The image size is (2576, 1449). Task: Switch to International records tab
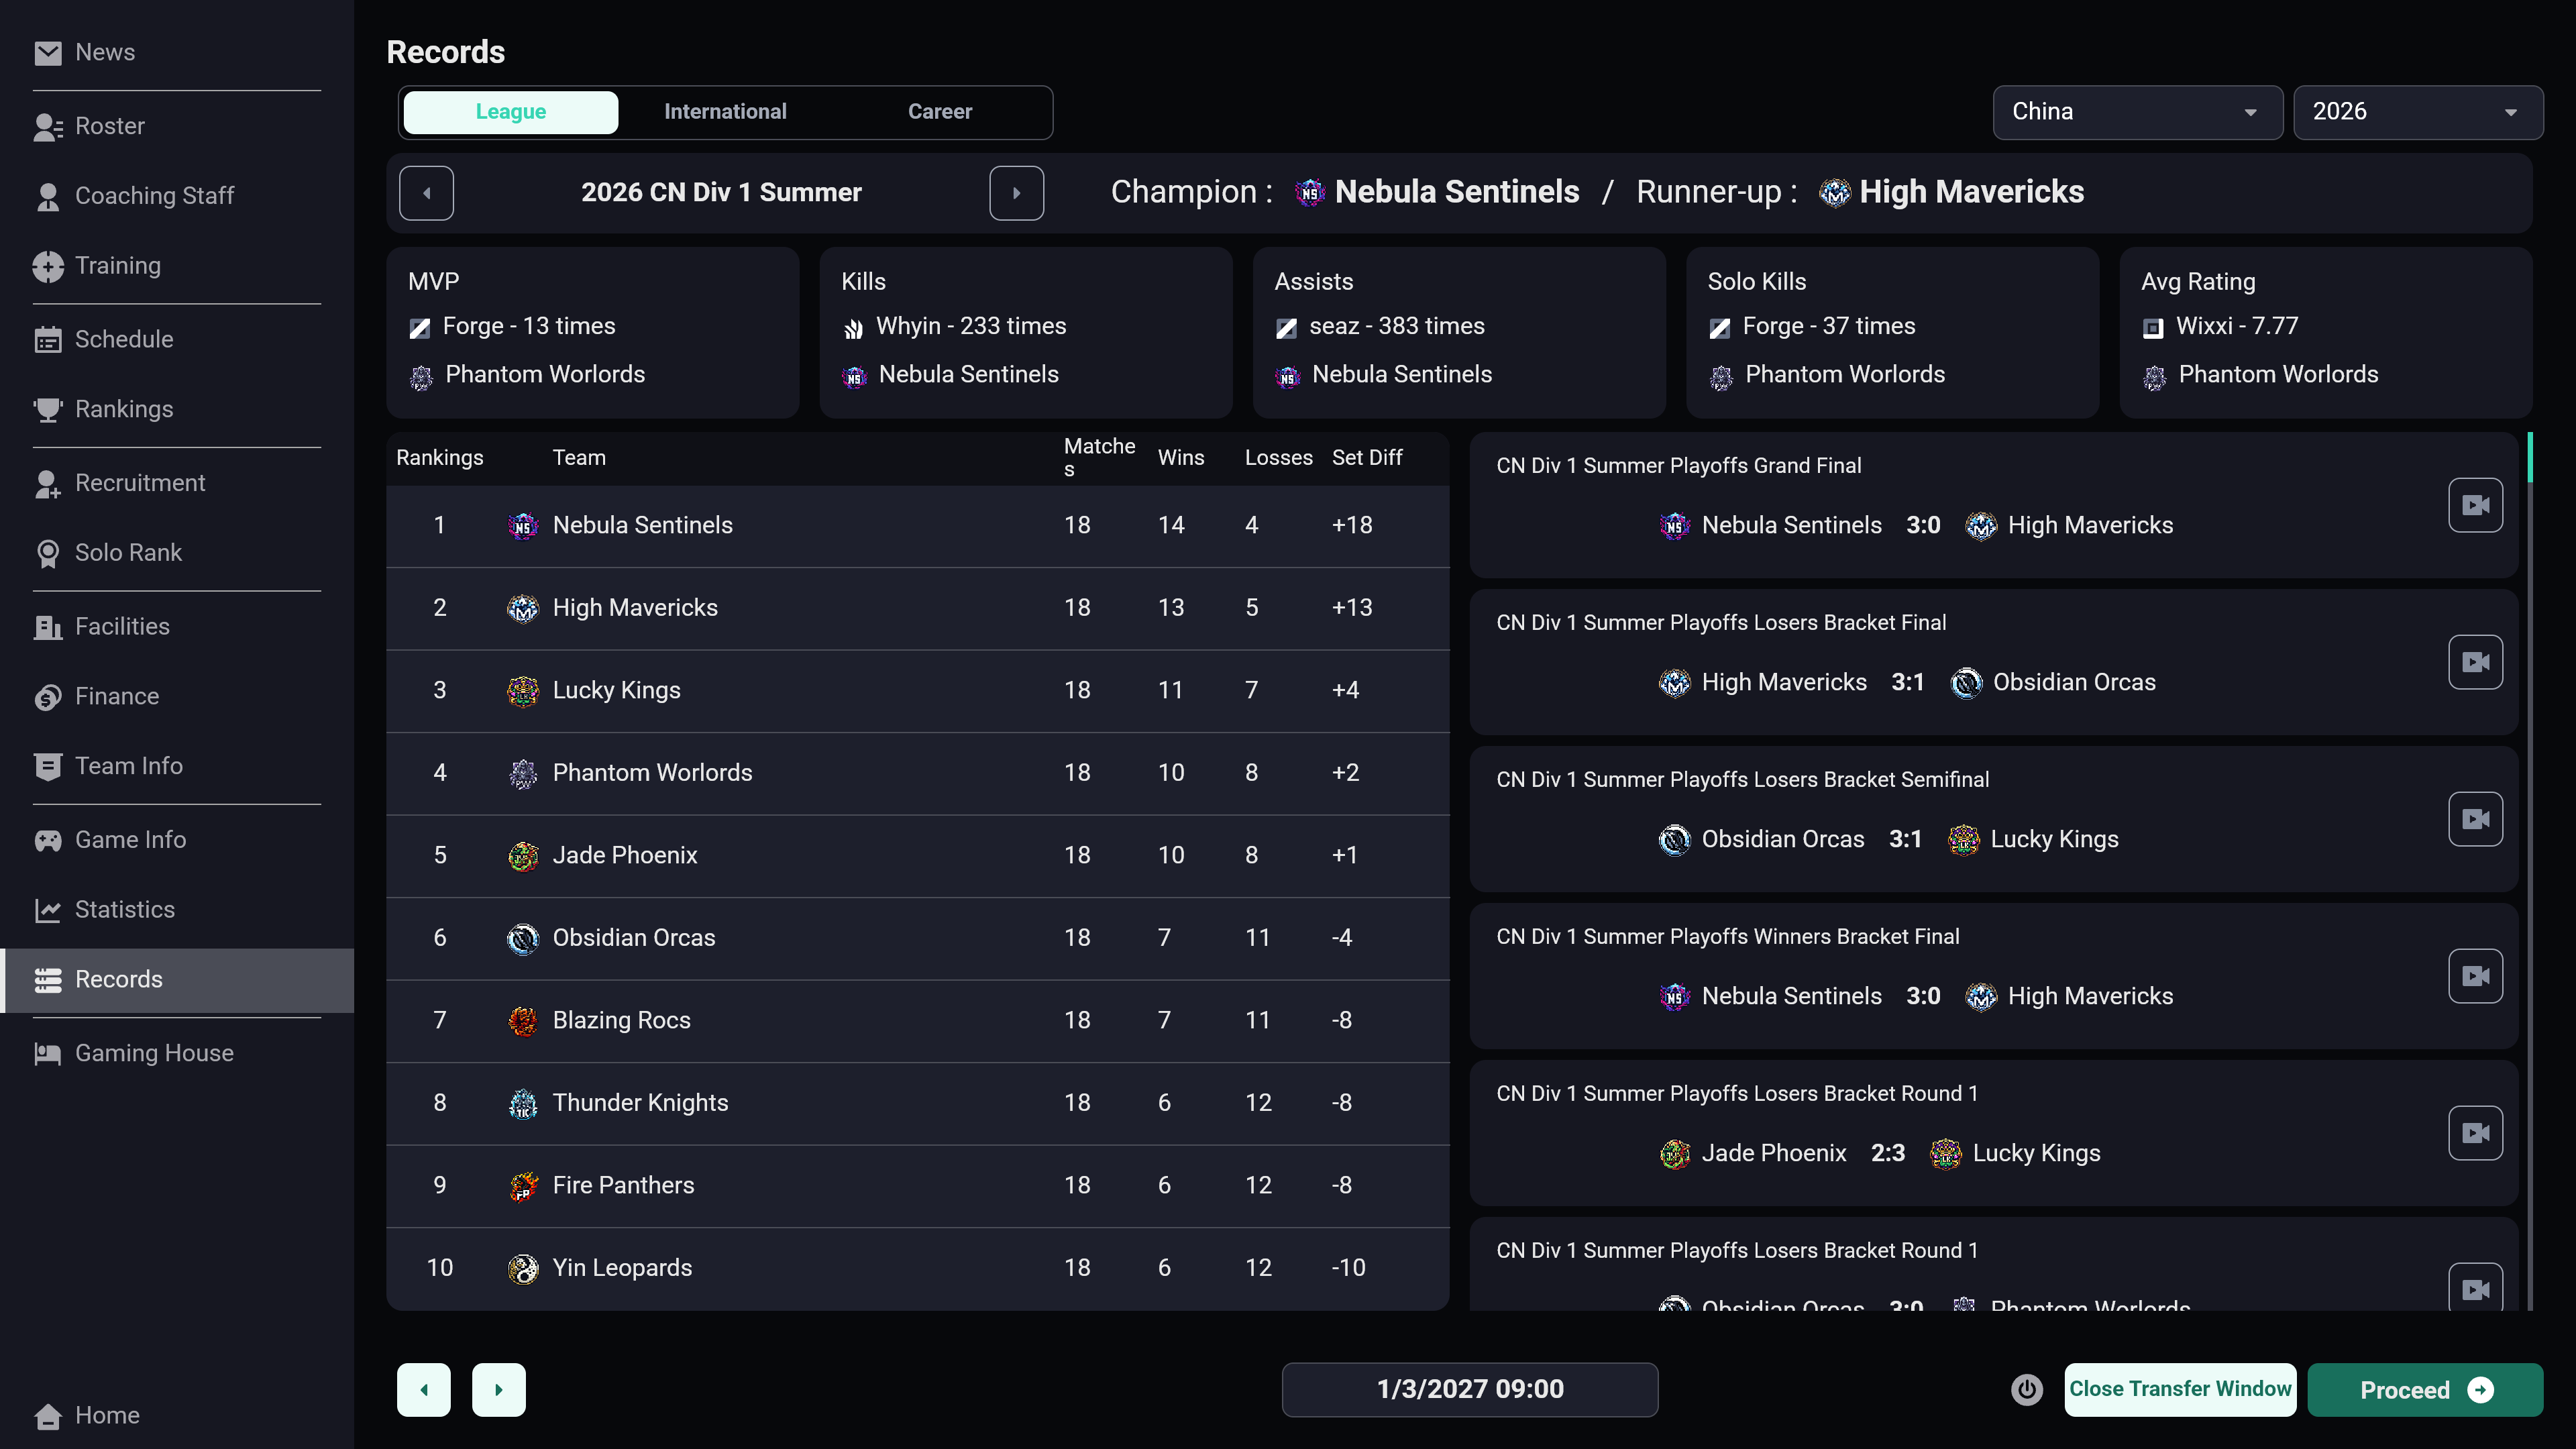click(725, 112)
